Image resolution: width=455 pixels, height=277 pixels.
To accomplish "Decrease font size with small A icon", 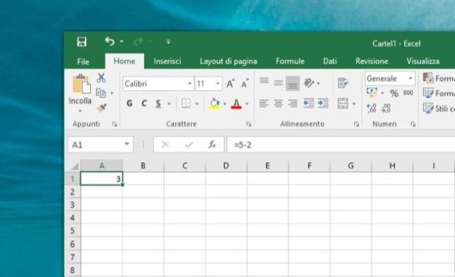I will point(245,83).
